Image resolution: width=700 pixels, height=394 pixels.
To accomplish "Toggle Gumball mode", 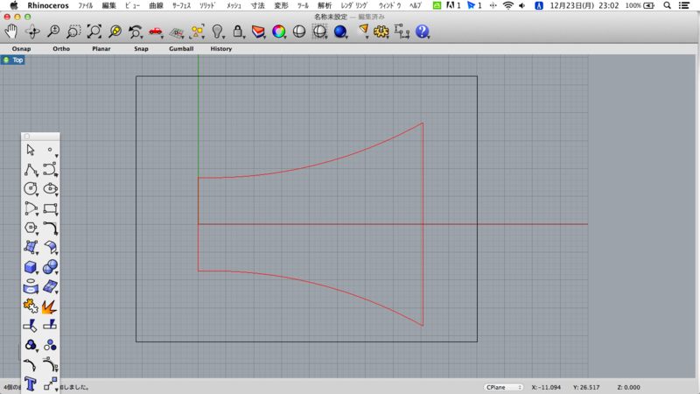I will 181,49.
